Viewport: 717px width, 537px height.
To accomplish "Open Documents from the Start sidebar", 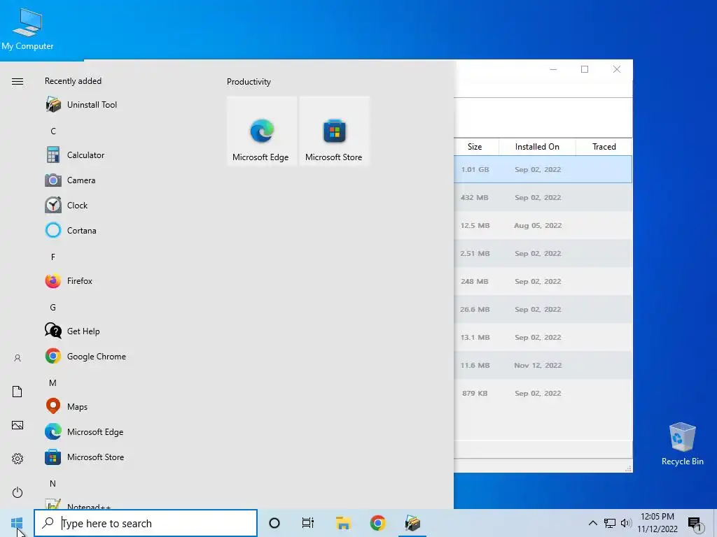I will pos(18,392).
